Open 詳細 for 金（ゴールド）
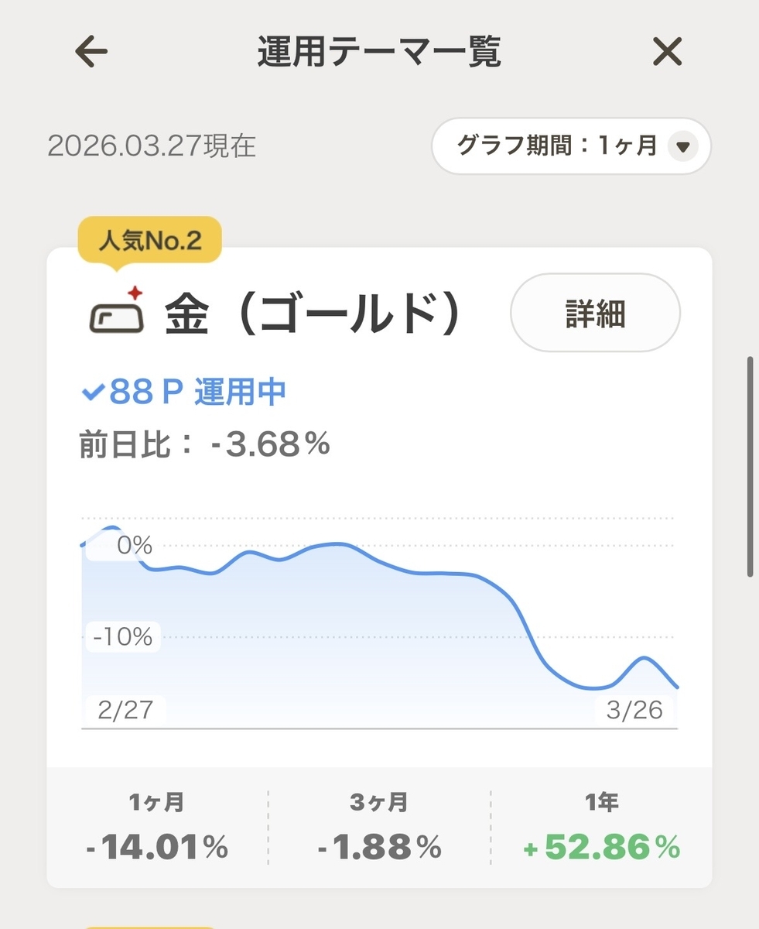Viewport: 759px width, 929px height. click(x=595, y=313)
